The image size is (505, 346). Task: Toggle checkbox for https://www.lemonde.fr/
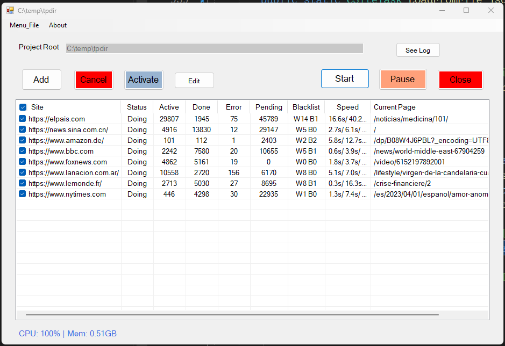click(22, 183)
